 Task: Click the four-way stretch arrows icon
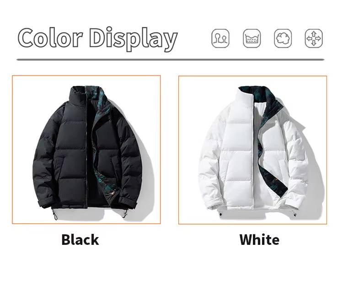click(314, 38)
